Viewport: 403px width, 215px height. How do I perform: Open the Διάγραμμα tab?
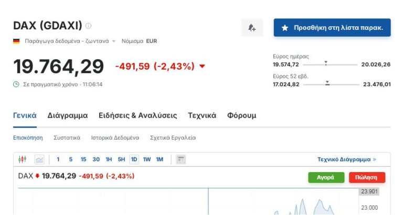[67, 116]
